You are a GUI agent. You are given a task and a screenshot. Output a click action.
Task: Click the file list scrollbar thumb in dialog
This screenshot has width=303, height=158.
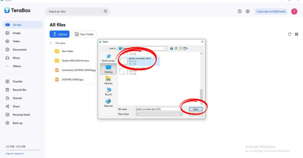201,94
